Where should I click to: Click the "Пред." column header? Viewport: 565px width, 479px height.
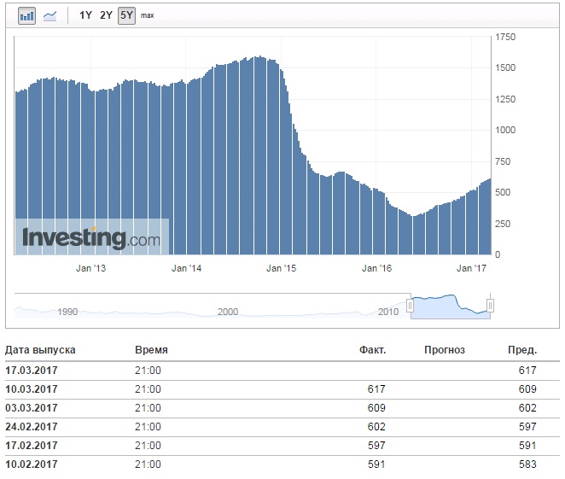click(x=522, y=350)
